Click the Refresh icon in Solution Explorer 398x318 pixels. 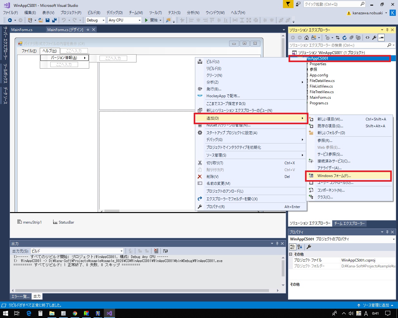[x=344, y=38]
